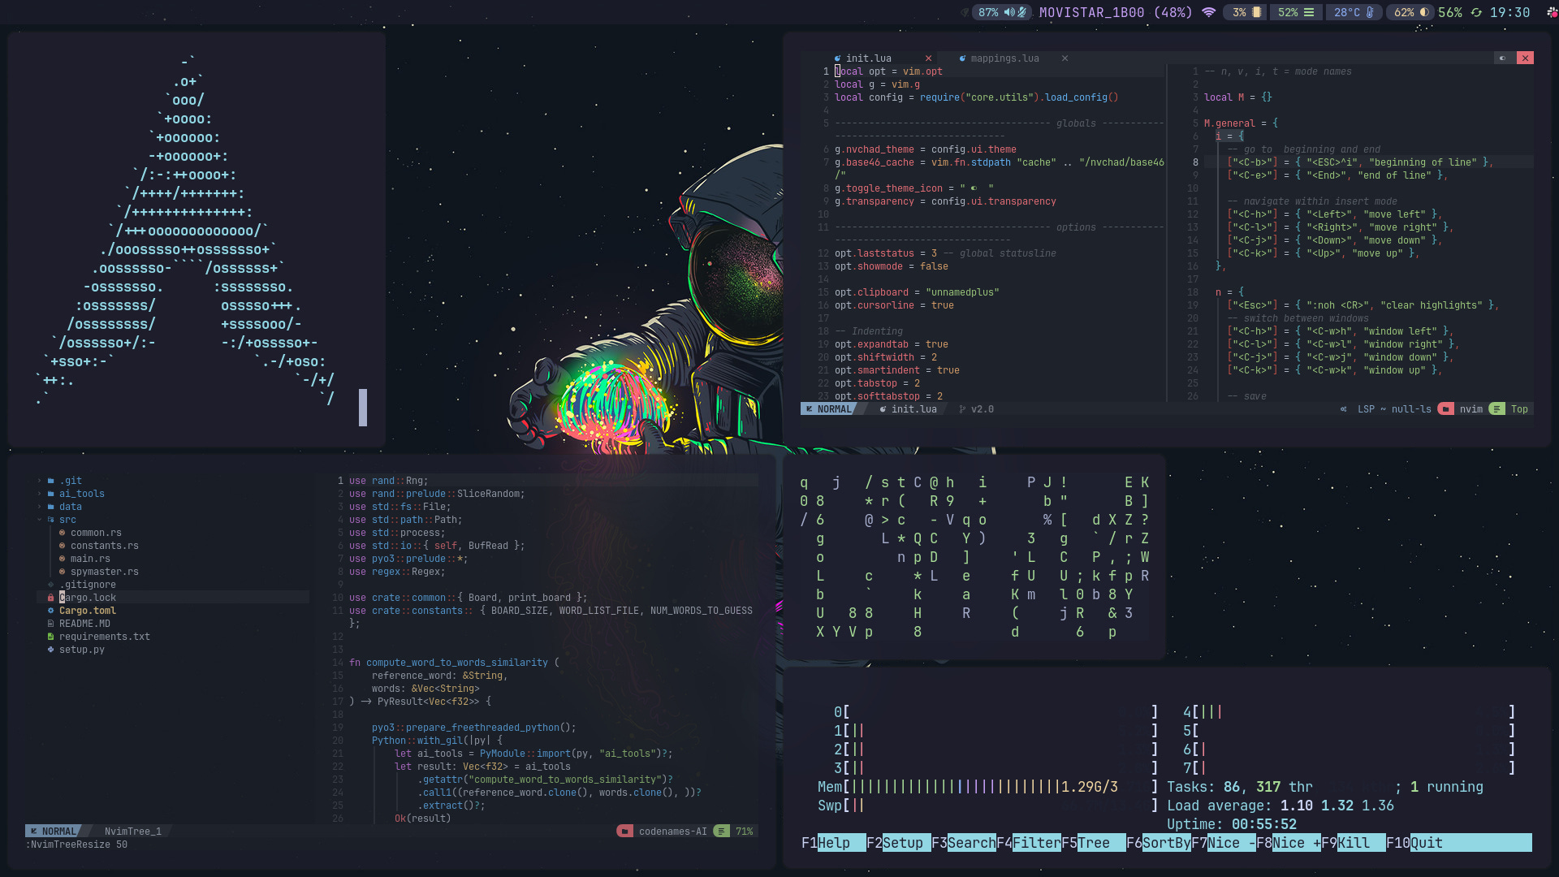Click F4 Filter in htop footer
1559x877 pixels.
point(1028,843)
